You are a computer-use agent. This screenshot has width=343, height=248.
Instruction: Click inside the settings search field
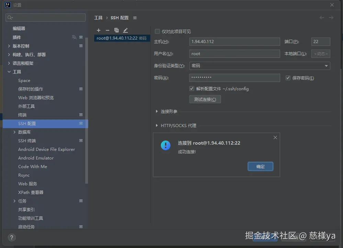(x=45, y=17)
